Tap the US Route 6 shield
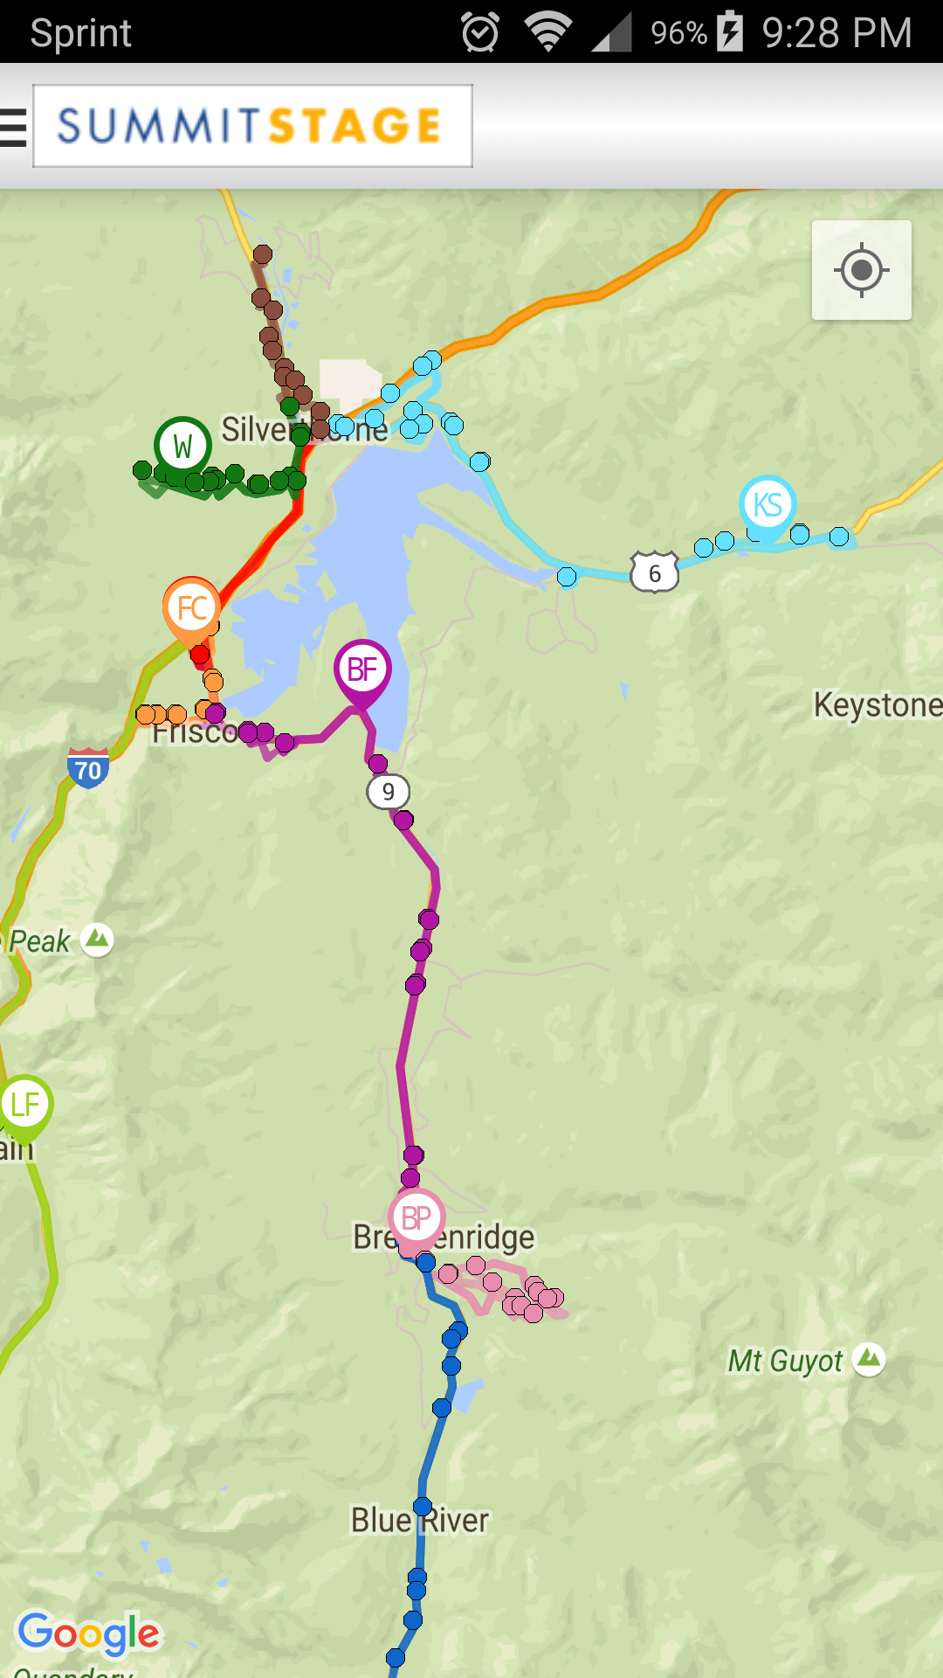 pyautogui.click(x=654, y=573)
